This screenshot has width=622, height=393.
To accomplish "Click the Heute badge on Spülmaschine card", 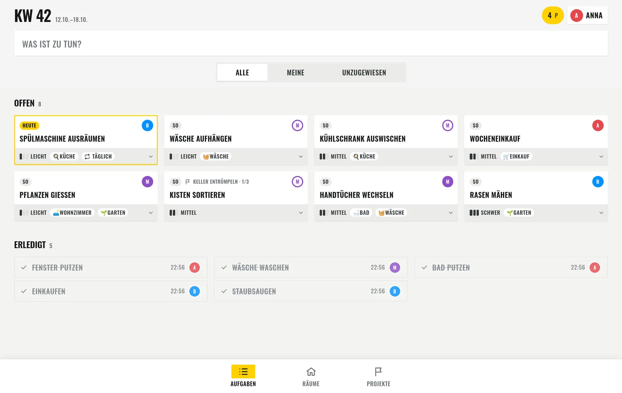I will tap(29, 125).
